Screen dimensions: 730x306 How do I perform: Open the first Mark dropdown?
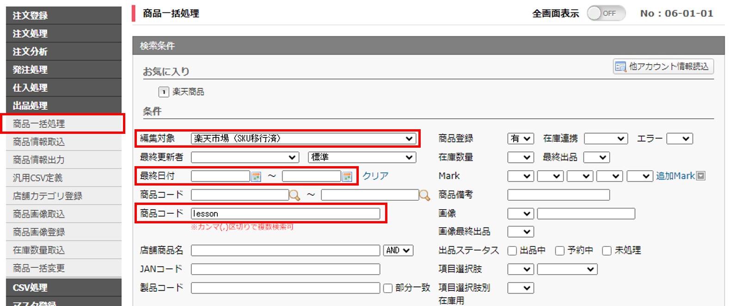pos(521,176)
